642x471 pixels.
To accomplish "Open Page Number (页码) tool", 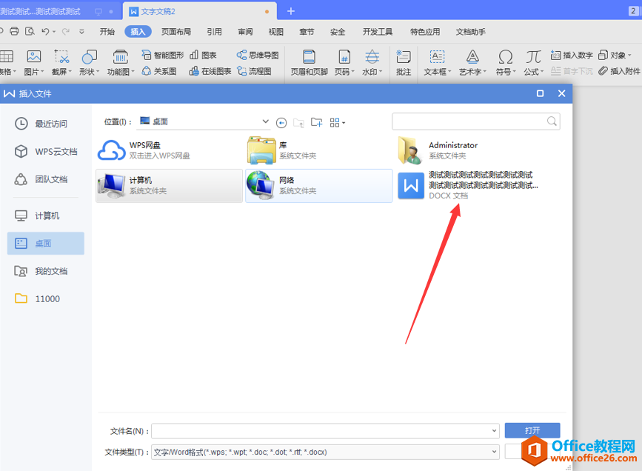I will coord(344,63).
